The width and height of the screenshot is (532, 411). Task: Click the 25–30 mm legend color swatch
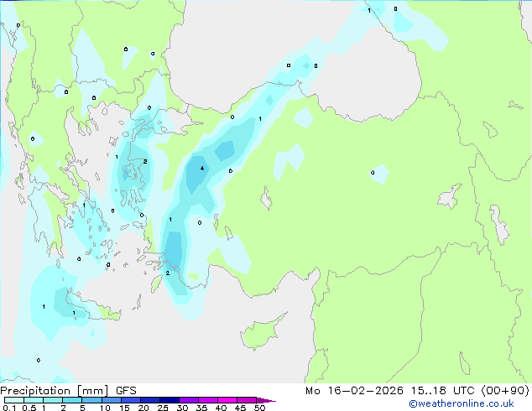(169, 400)
